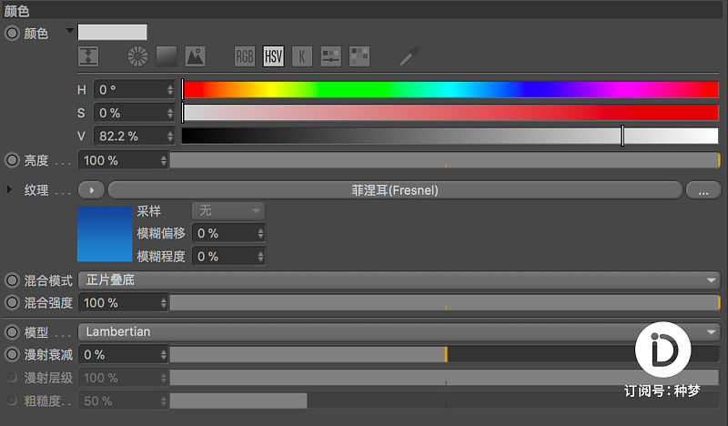Click the 菲涅耳(Fresnel) texture button
This screenshot has width=728, height=426.
[x=395, y=190]
